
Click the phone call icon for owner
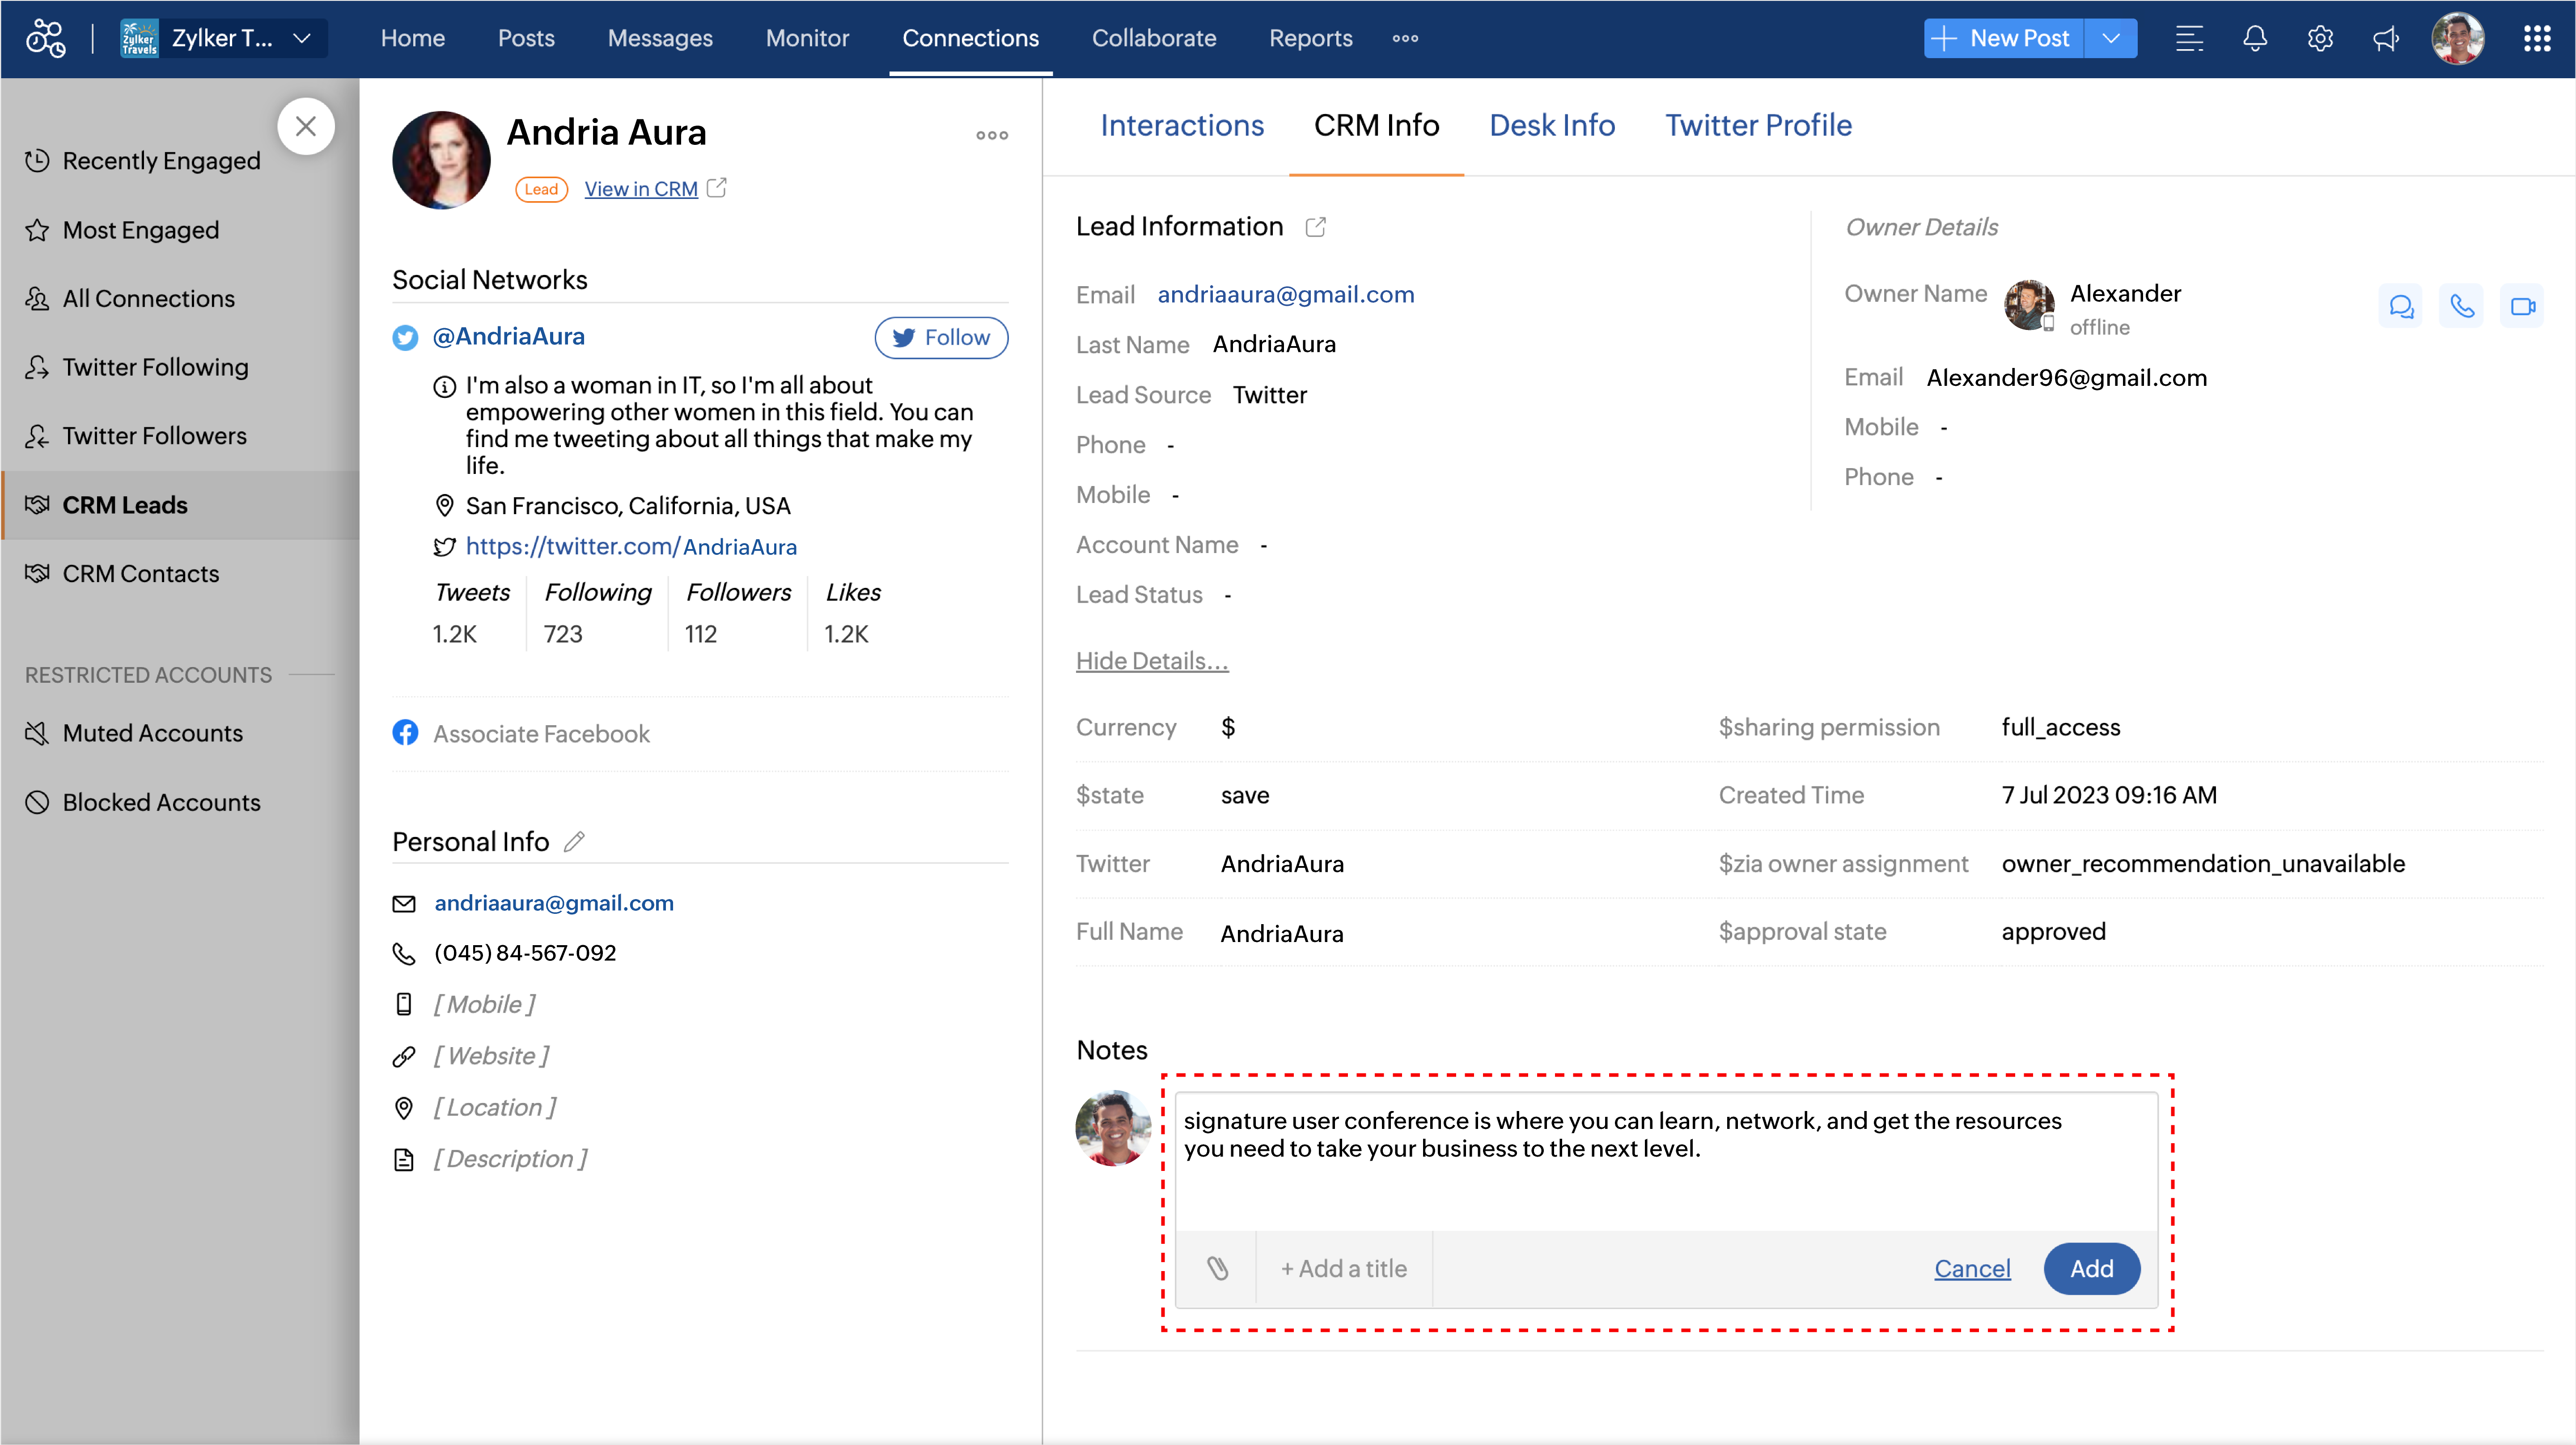pyautogui.click(x=2462, y=306)
